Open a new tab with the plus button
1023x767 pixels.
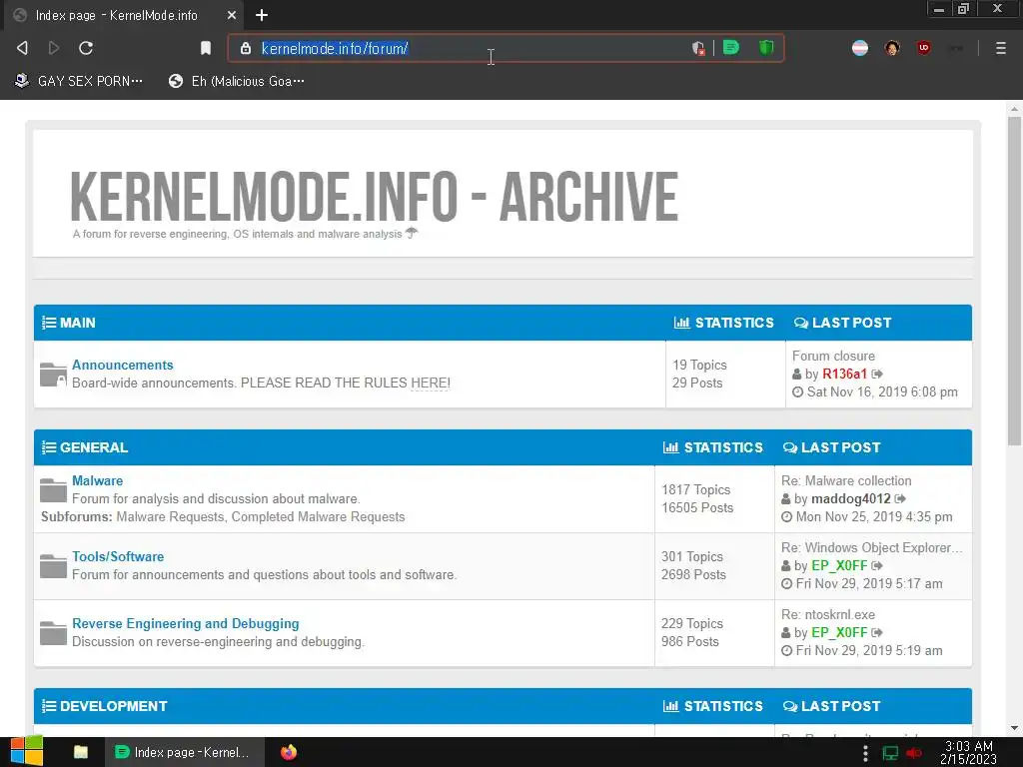coord(262,15)
